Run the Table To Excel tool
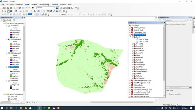195x110 pixels. coord(143,42)
